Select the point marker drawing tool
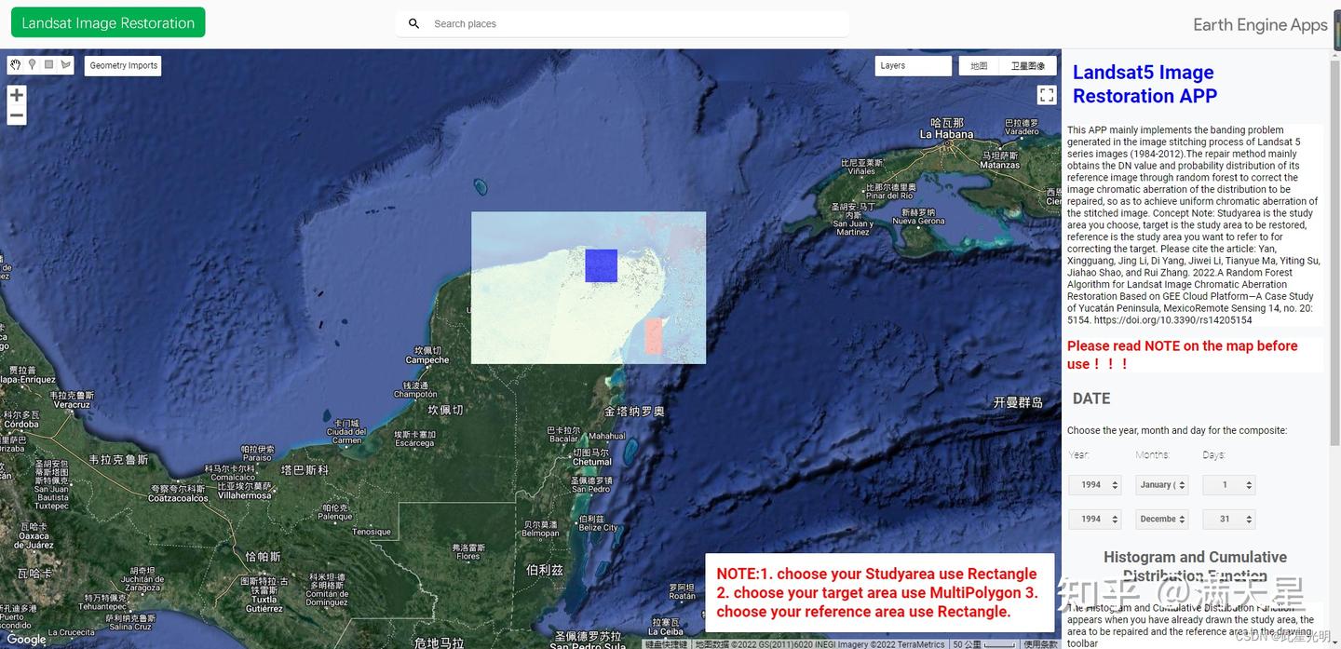 coord(32,65)
